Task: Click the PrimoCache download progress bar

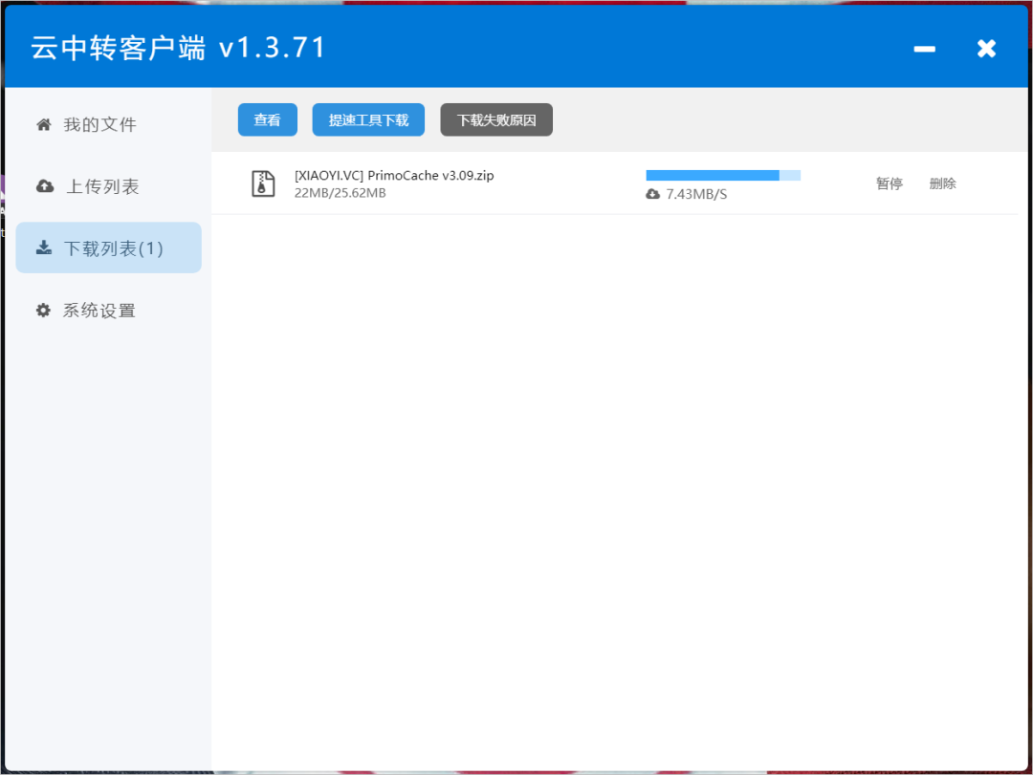Action: pos(723,175)
